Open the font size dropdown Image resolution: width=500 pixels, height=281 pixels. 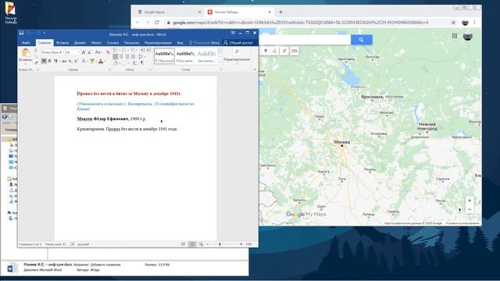(x=79, y=52)
